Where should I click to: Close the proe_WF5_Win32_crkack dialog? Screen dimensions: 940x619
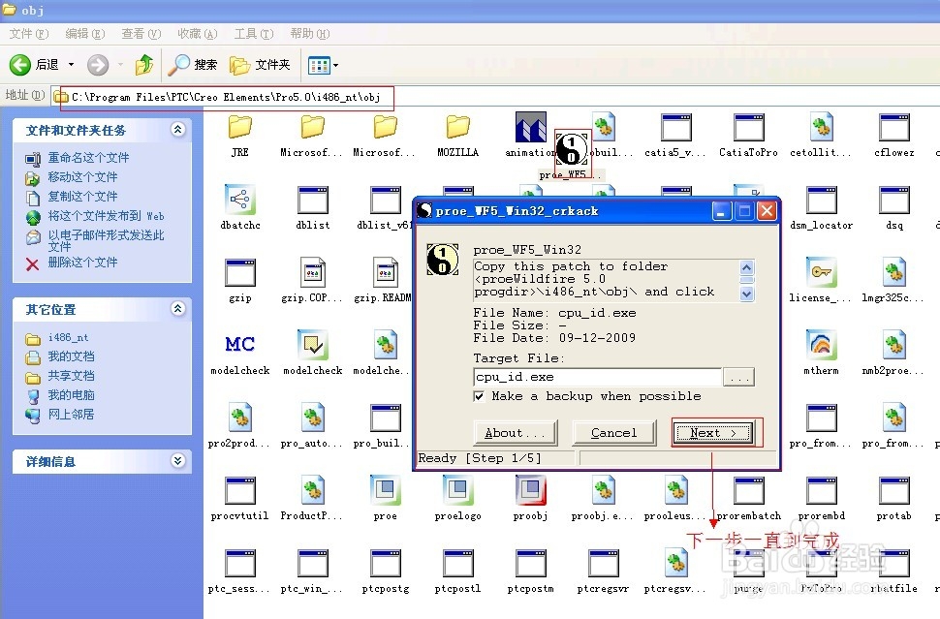[x=767, y=211]
